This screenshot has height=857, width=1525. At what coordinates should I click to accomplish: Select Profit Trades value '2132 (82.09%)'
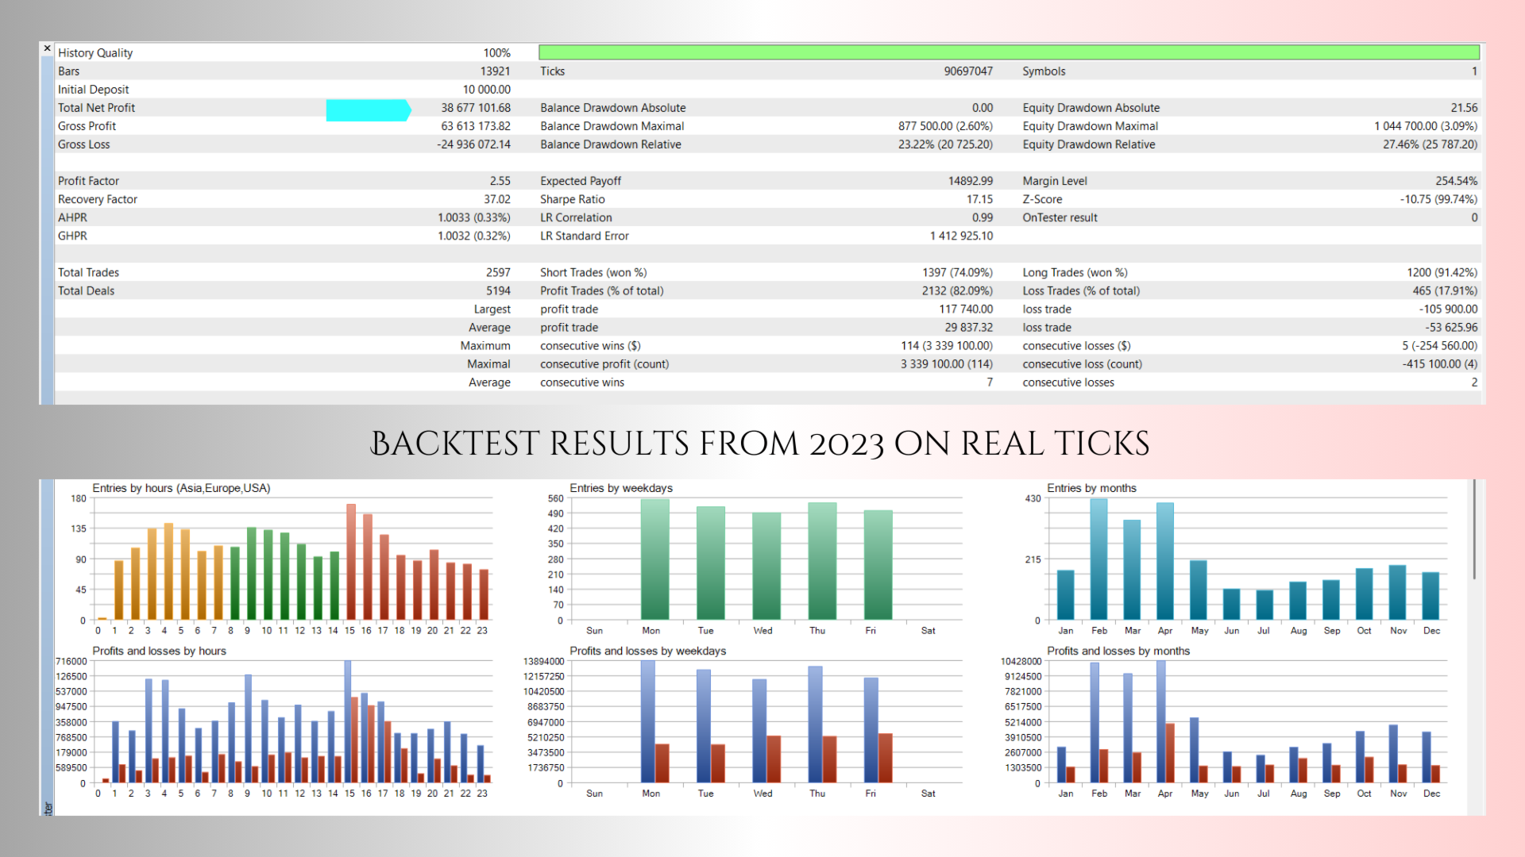(957, 291)
